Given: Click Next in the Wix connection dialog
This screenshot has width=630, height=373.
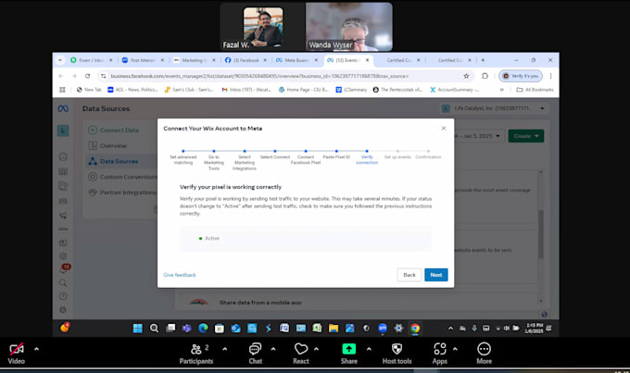Looking at the screenshot, I should tap(436, 275).
